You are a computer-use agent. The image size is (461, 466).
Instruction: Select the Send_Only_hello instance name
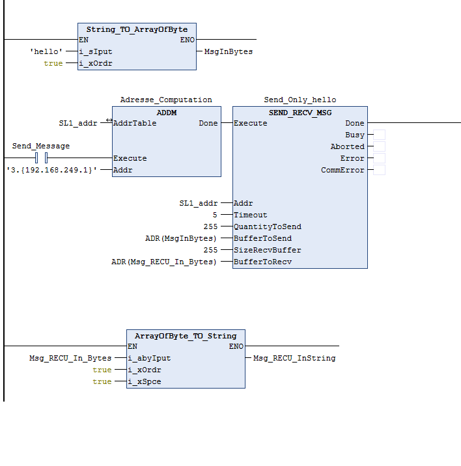[x=300, y=100]
